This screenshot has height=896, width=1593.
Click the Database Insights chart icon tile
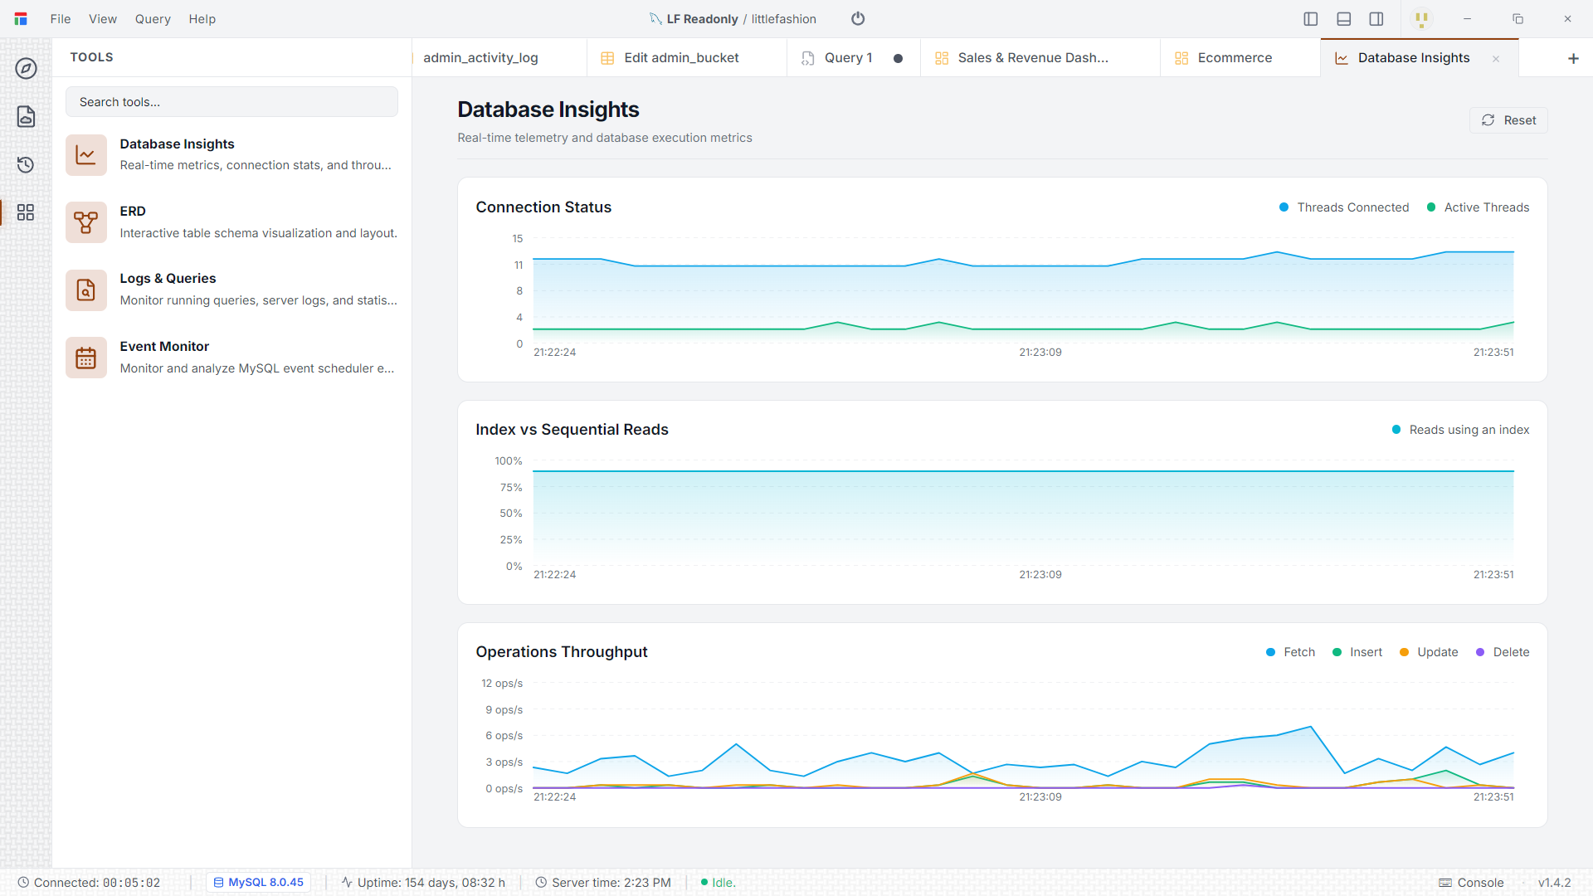pos(86,154)
